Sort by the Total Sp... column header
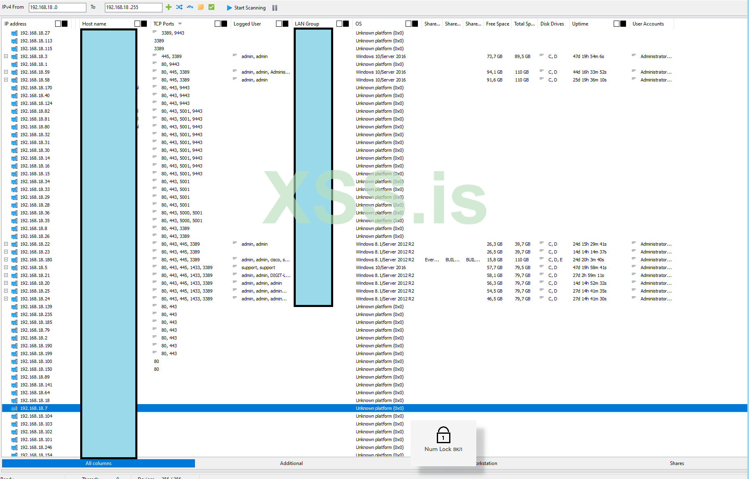The height and width of the screenshot is (479, 749). [x=524, y=24]
